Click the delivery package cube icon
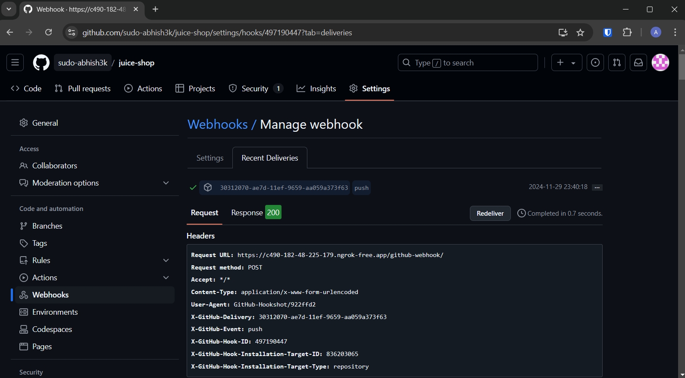The image size is (685, 378). pyautogui.click(x=208, y=188)
